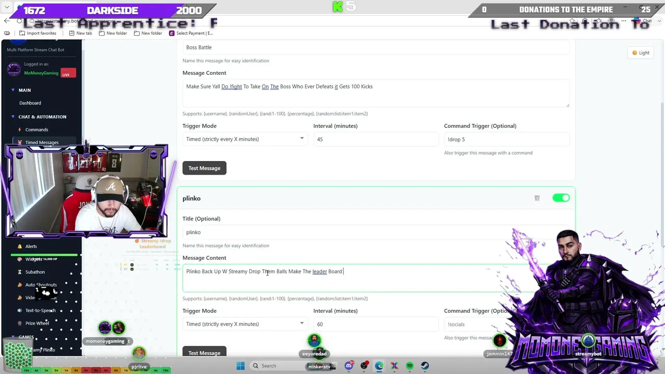Collapse the MAIN sidebar section

click(24, 90)
